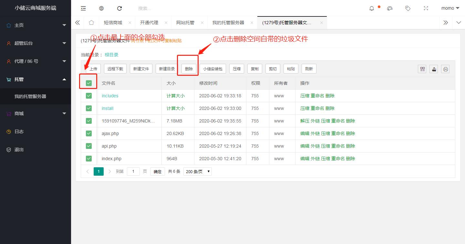This screenshot has width=465, height=244.
Task: Click the 上传 upload button
Action: tap(93, 69)
